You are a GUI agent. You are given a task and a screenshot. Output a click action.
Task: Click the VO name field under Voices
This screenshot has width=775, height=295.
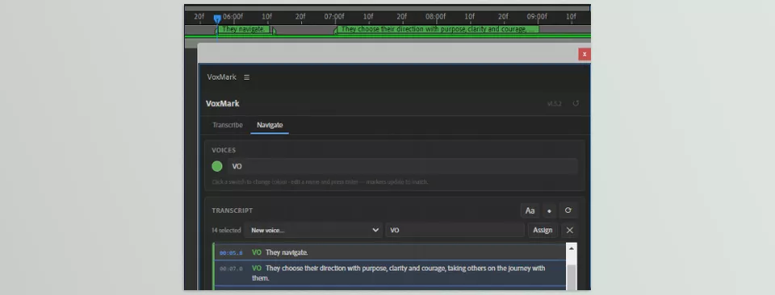(402, 167)
